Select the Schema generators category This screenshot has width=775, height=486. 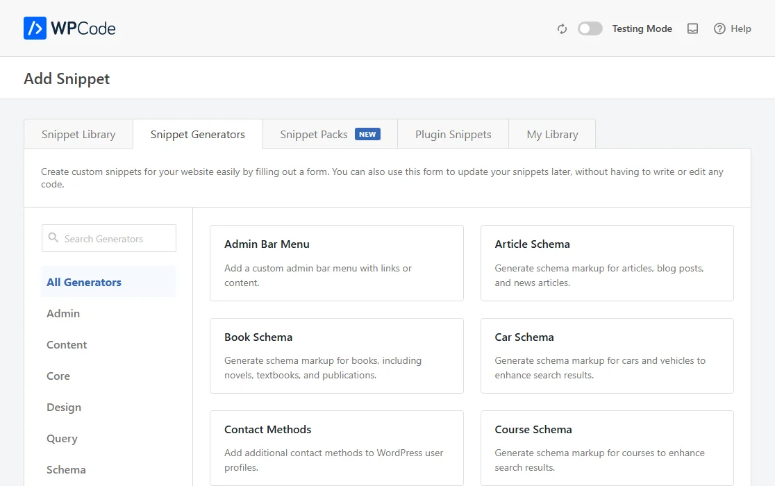tap(66, 470)
